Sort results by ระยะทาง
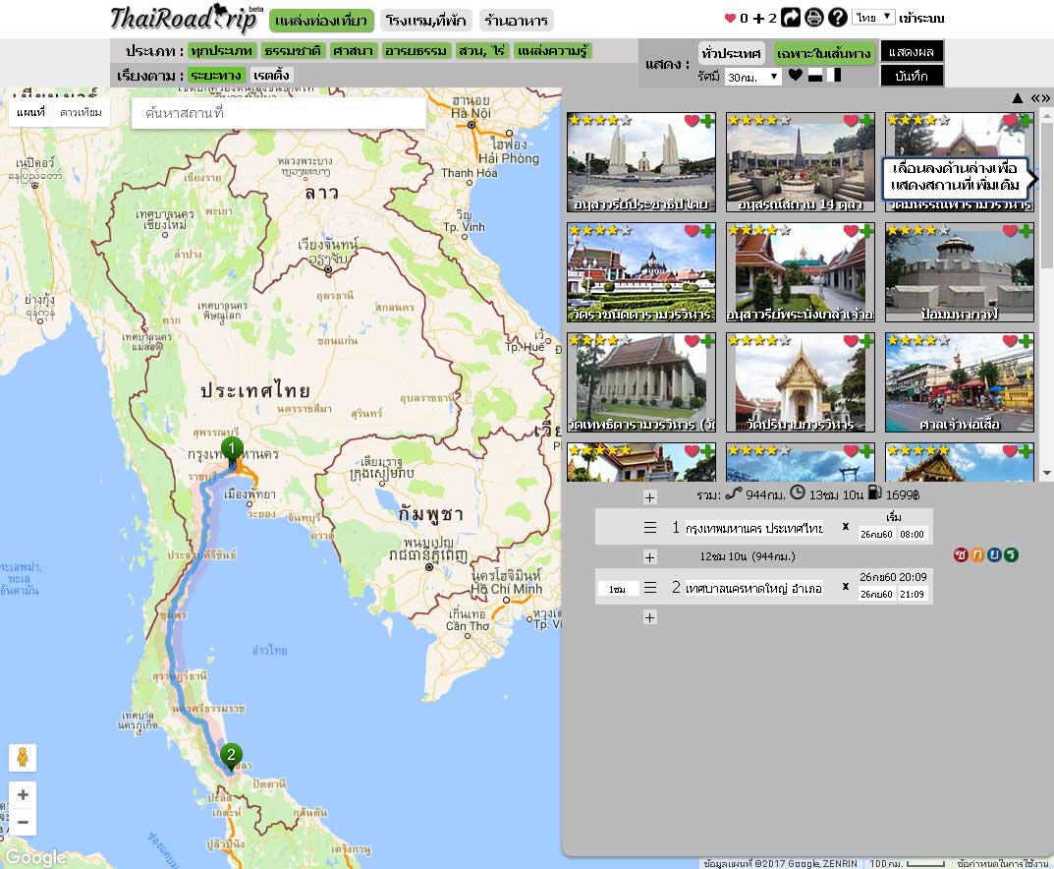The width and height of the screenshot is (1054, 869). coord(216,75)
